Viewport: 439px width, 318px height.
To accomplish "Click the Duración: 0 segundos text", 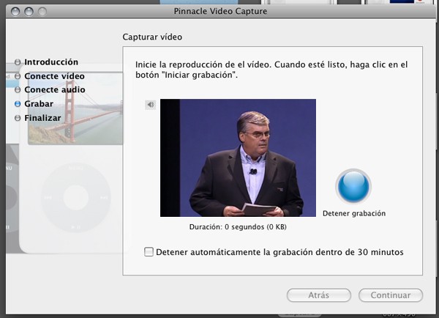I will click(x=238, y=227).
